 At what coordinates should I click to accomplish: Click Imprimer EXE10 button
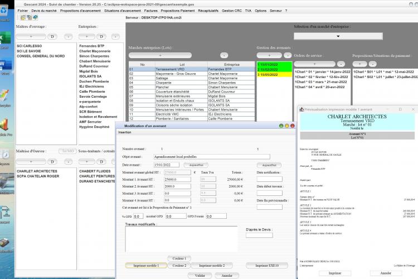point(267,266)
